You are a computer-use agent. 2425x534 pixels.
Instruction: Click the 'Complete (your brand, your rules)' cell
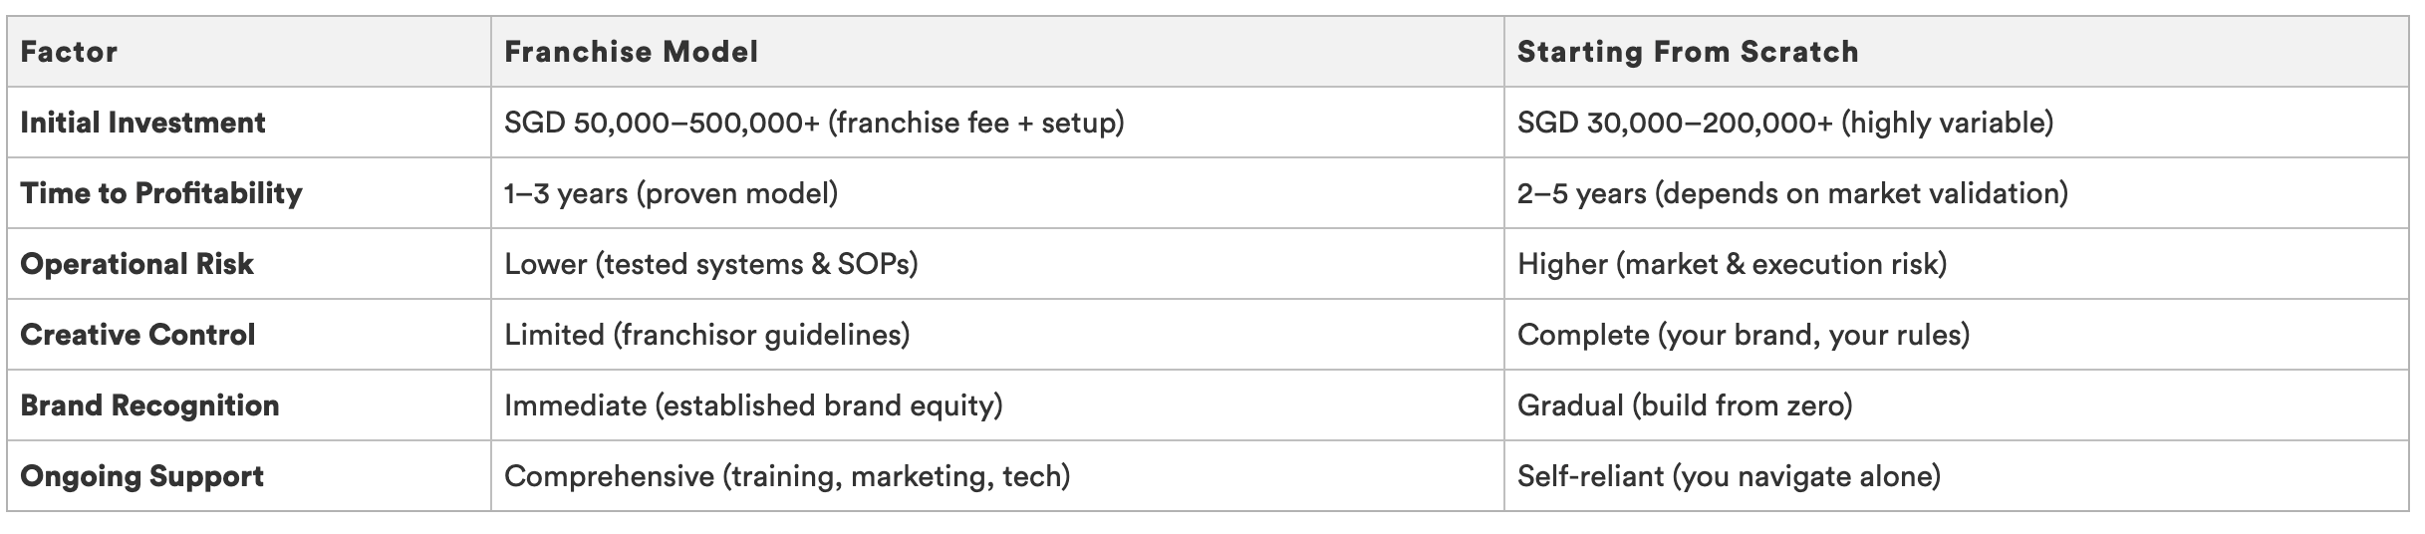click(1743, 335)
